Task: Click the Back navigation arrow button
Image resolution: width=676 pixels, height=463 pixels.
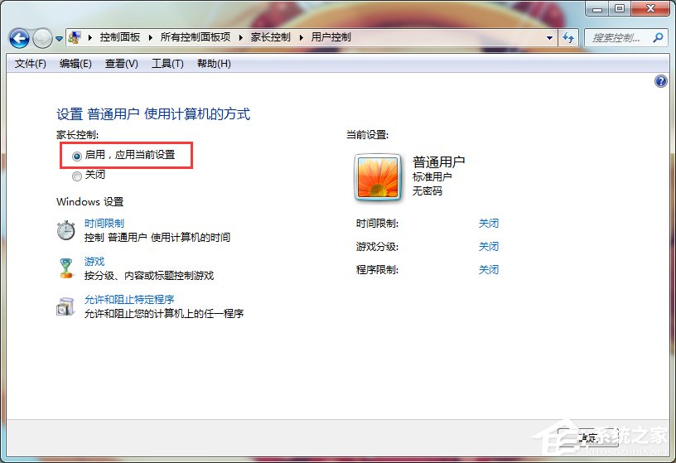Action: [20, 38]
